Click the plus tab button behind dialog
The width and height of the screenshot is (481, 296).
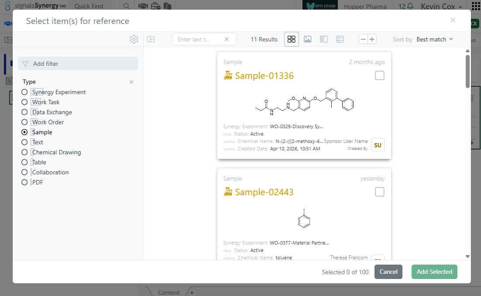click(192, 293)
